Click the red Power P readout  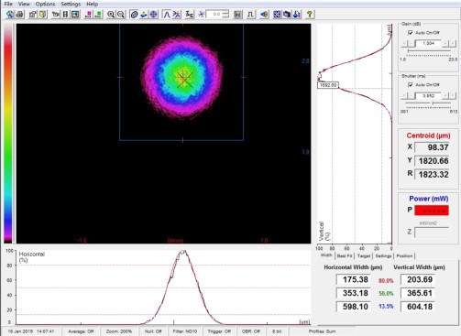tap(432, 211)
